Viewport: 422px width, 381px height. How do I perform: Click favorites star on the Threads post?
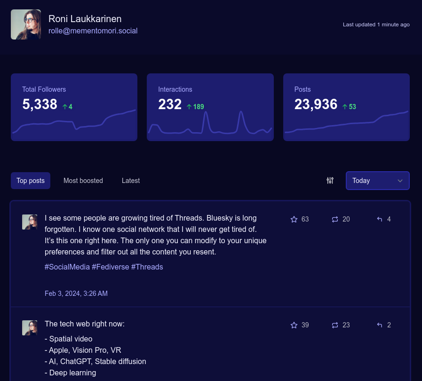point(294,219)
